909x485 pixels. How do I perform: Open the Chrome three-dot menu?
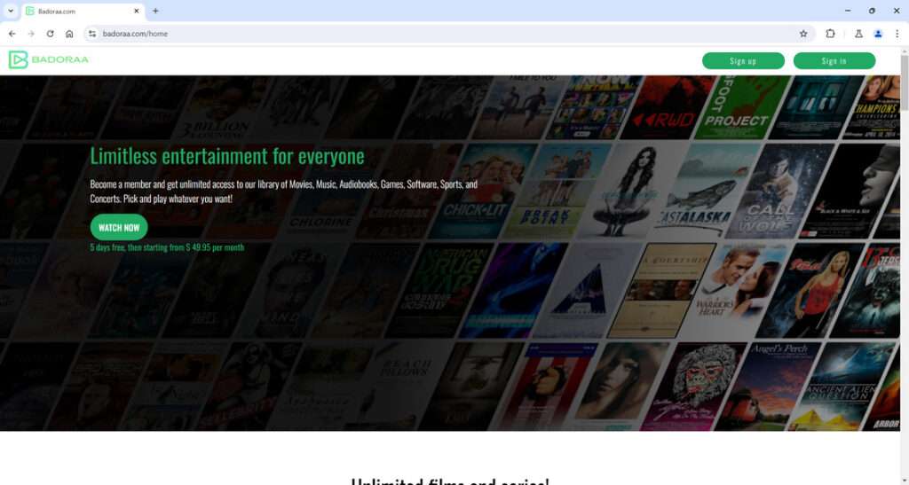pyautogui.click(x=897, y=34)
